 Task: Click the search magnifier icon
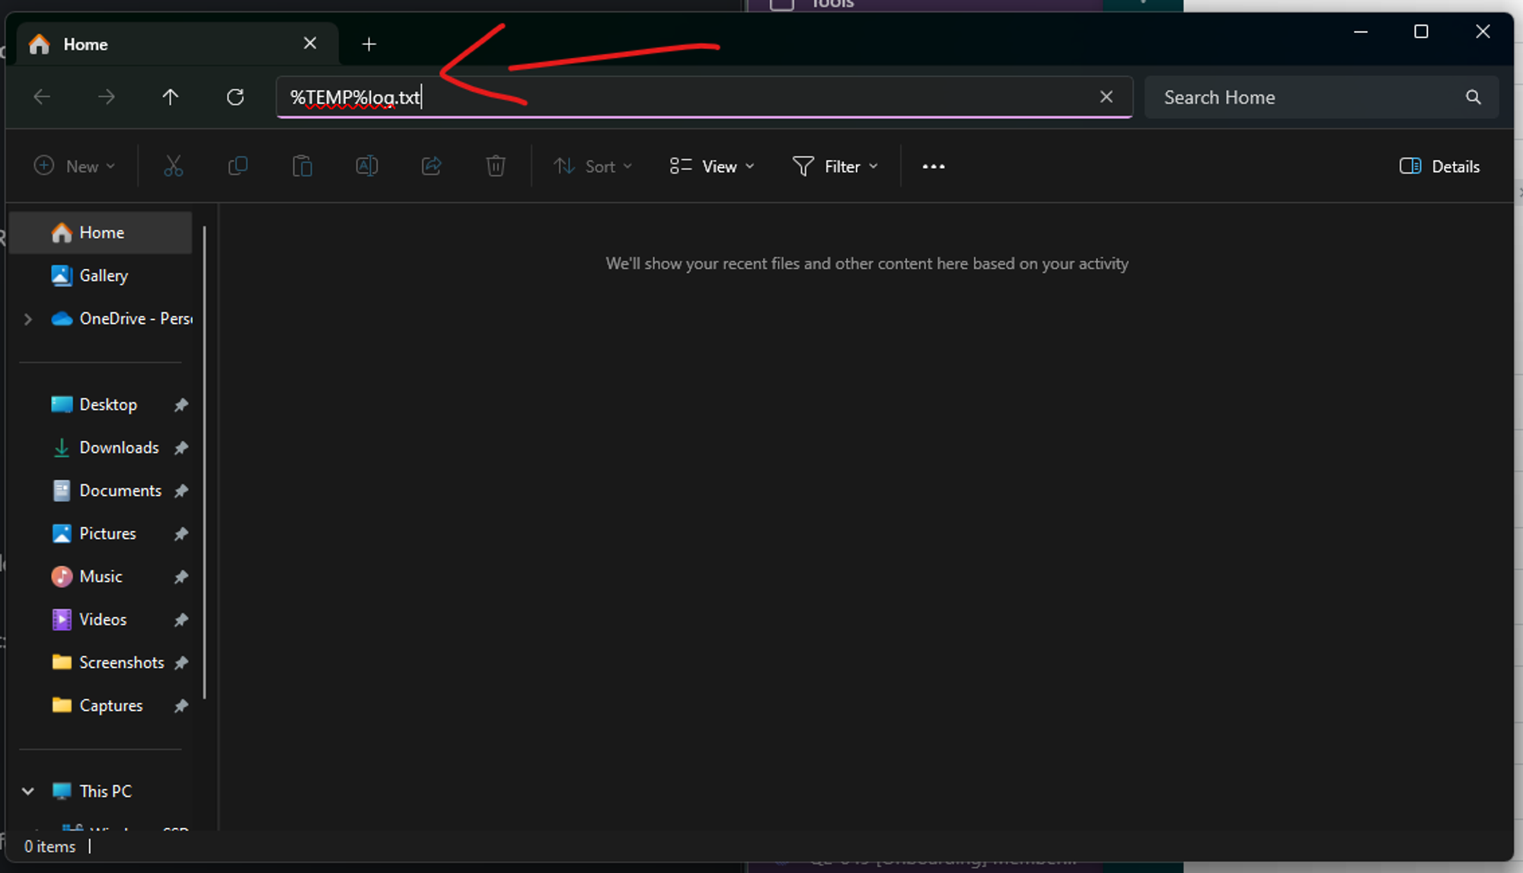(1474, 97)
